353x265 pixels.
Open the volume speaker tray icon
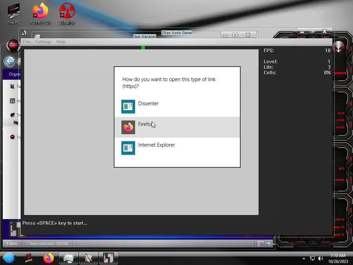pyautogui.click(x=320, y=258)
